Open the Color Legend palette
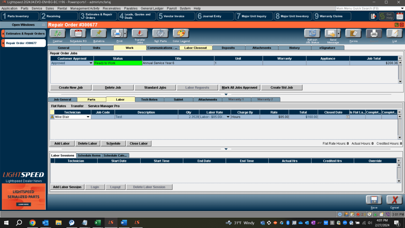Viewport: 405px width, 228px height. coord(181,34)
